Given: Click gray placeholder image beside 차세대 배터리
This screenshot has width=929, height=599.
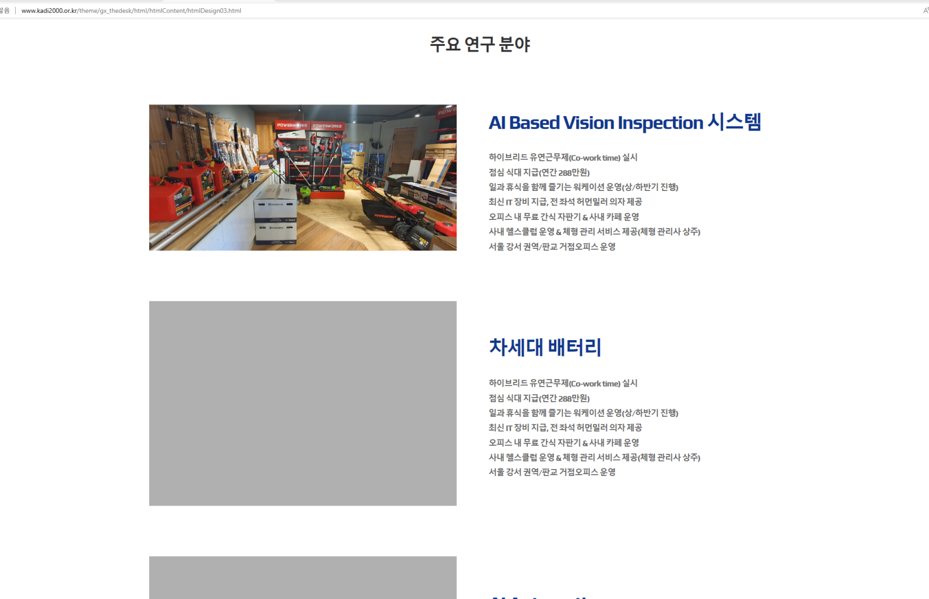Looking at the screenshot, I should [x=303, y=403].
